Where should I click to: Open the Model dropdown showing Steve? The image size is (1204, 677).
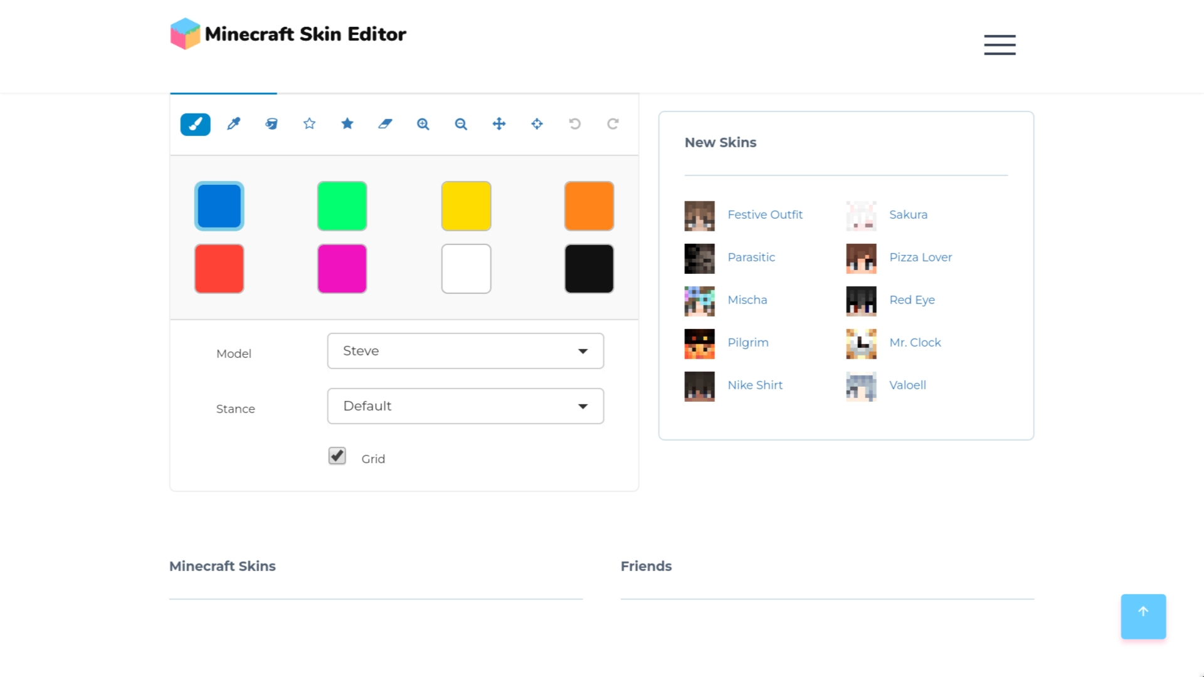[465, 351]
